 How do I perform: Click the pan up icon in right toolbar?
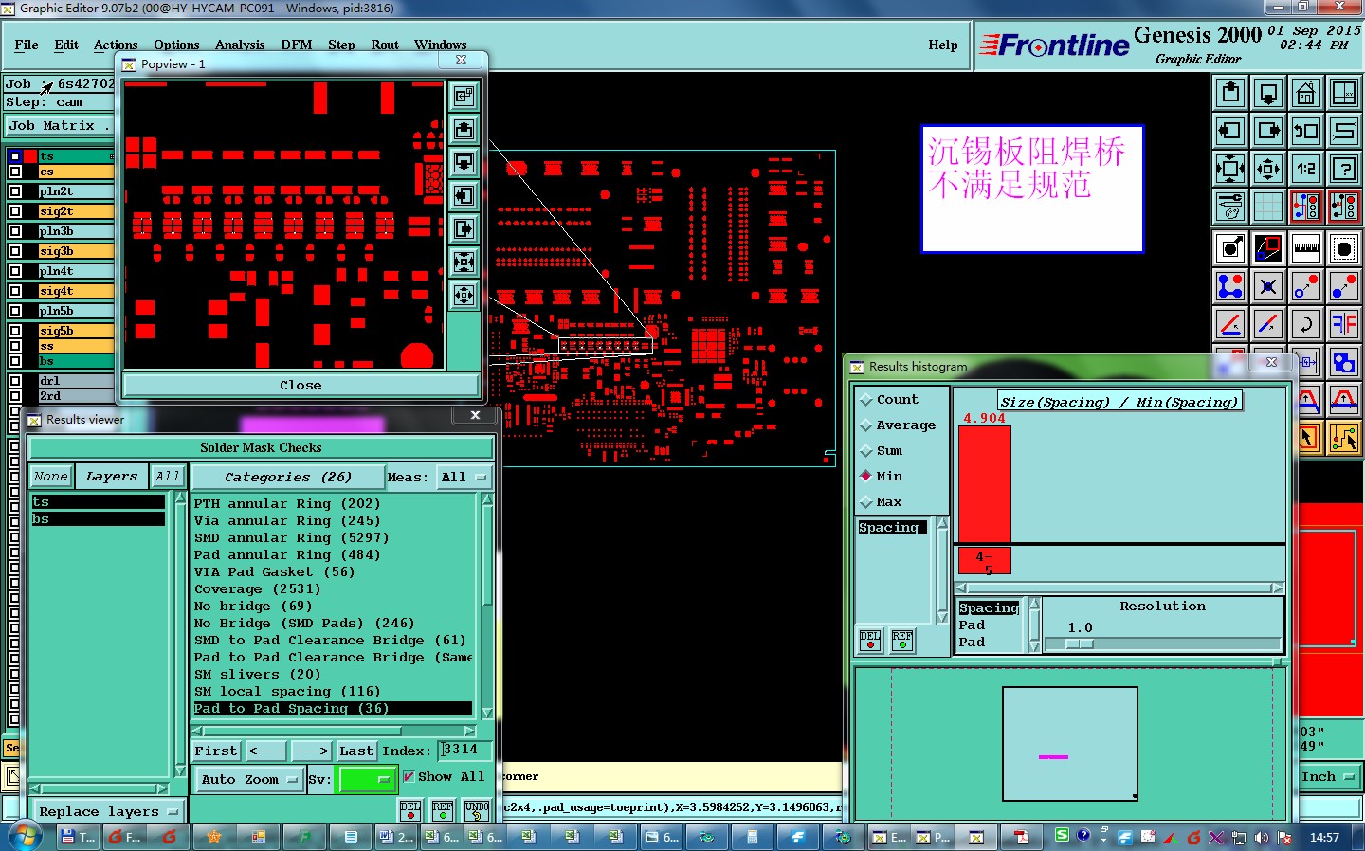(x=1230, y=93)
